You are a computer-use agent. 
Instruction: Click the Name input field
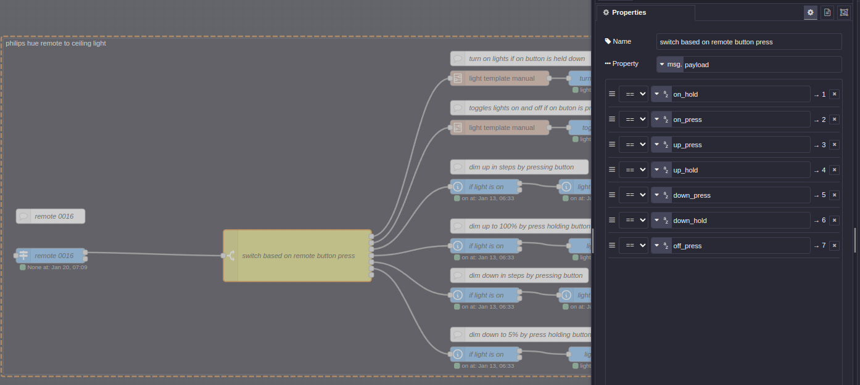749,42
